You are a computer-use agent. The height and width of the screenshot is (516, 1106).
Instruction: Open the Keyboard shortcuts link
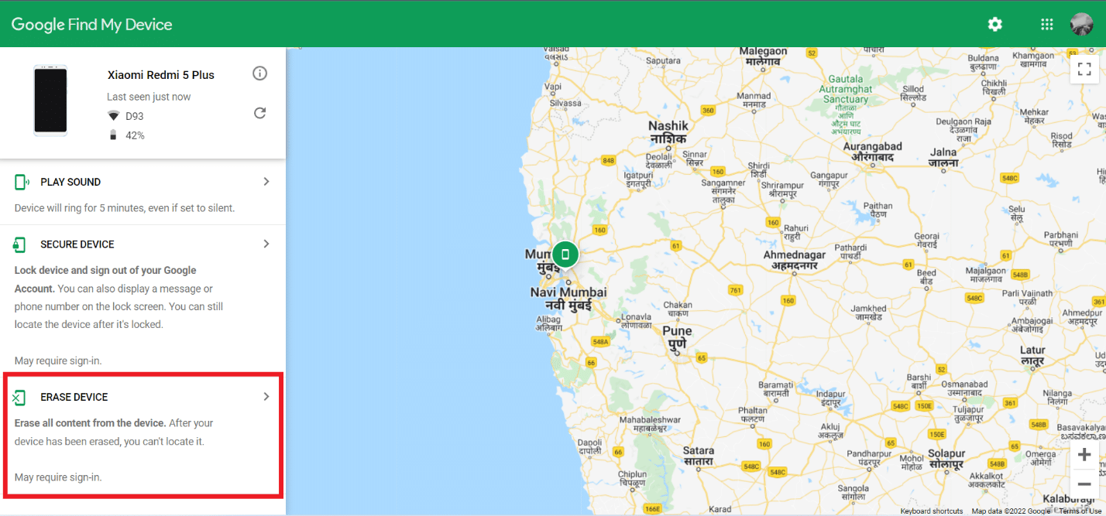(931, 511)
